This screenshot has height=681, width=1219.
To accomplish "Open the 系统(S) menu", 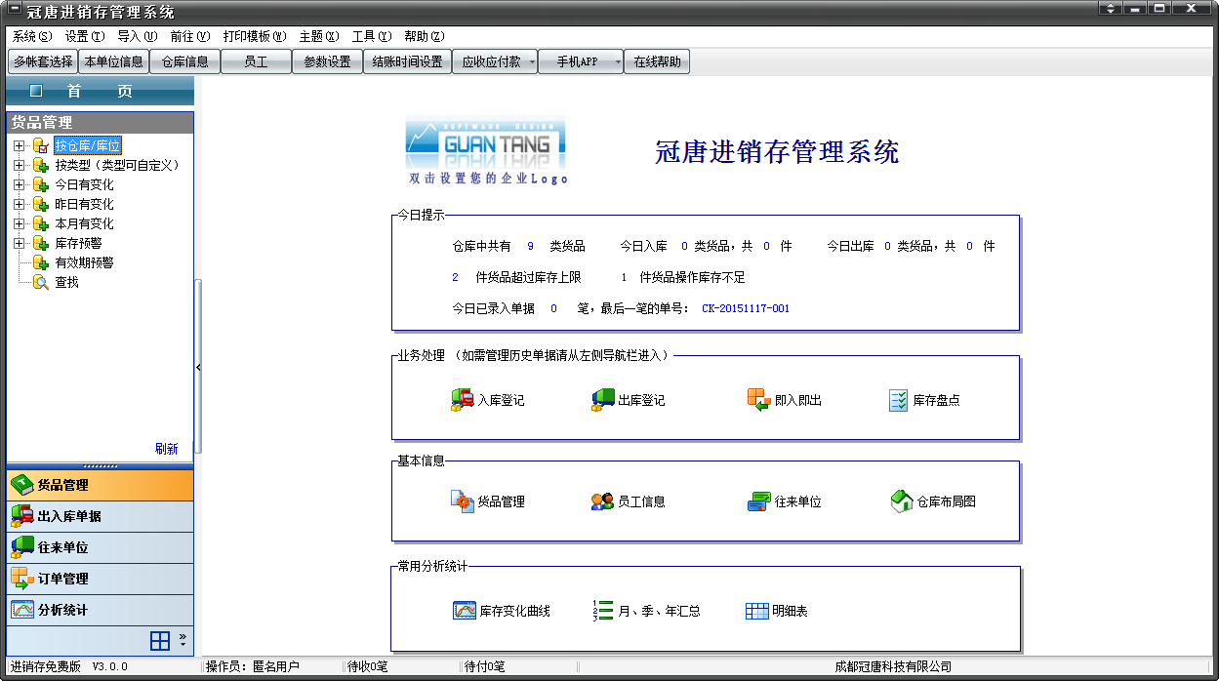I will pyautogui.click(x=32, y=36).
